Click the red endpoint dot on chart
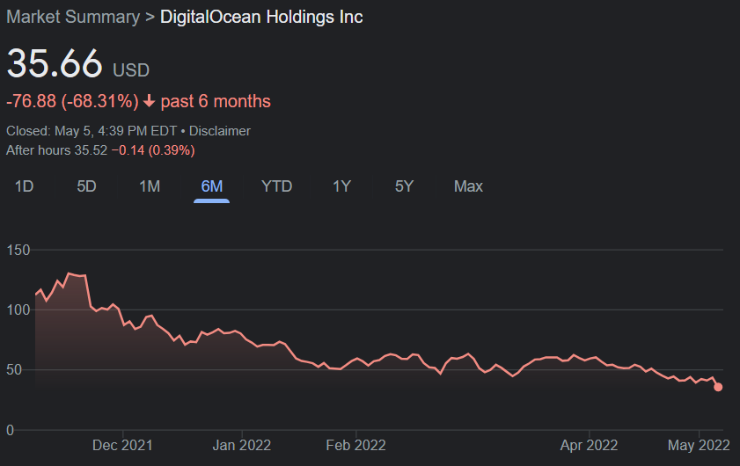The image size is (740, 466). [x=718, y=387]
